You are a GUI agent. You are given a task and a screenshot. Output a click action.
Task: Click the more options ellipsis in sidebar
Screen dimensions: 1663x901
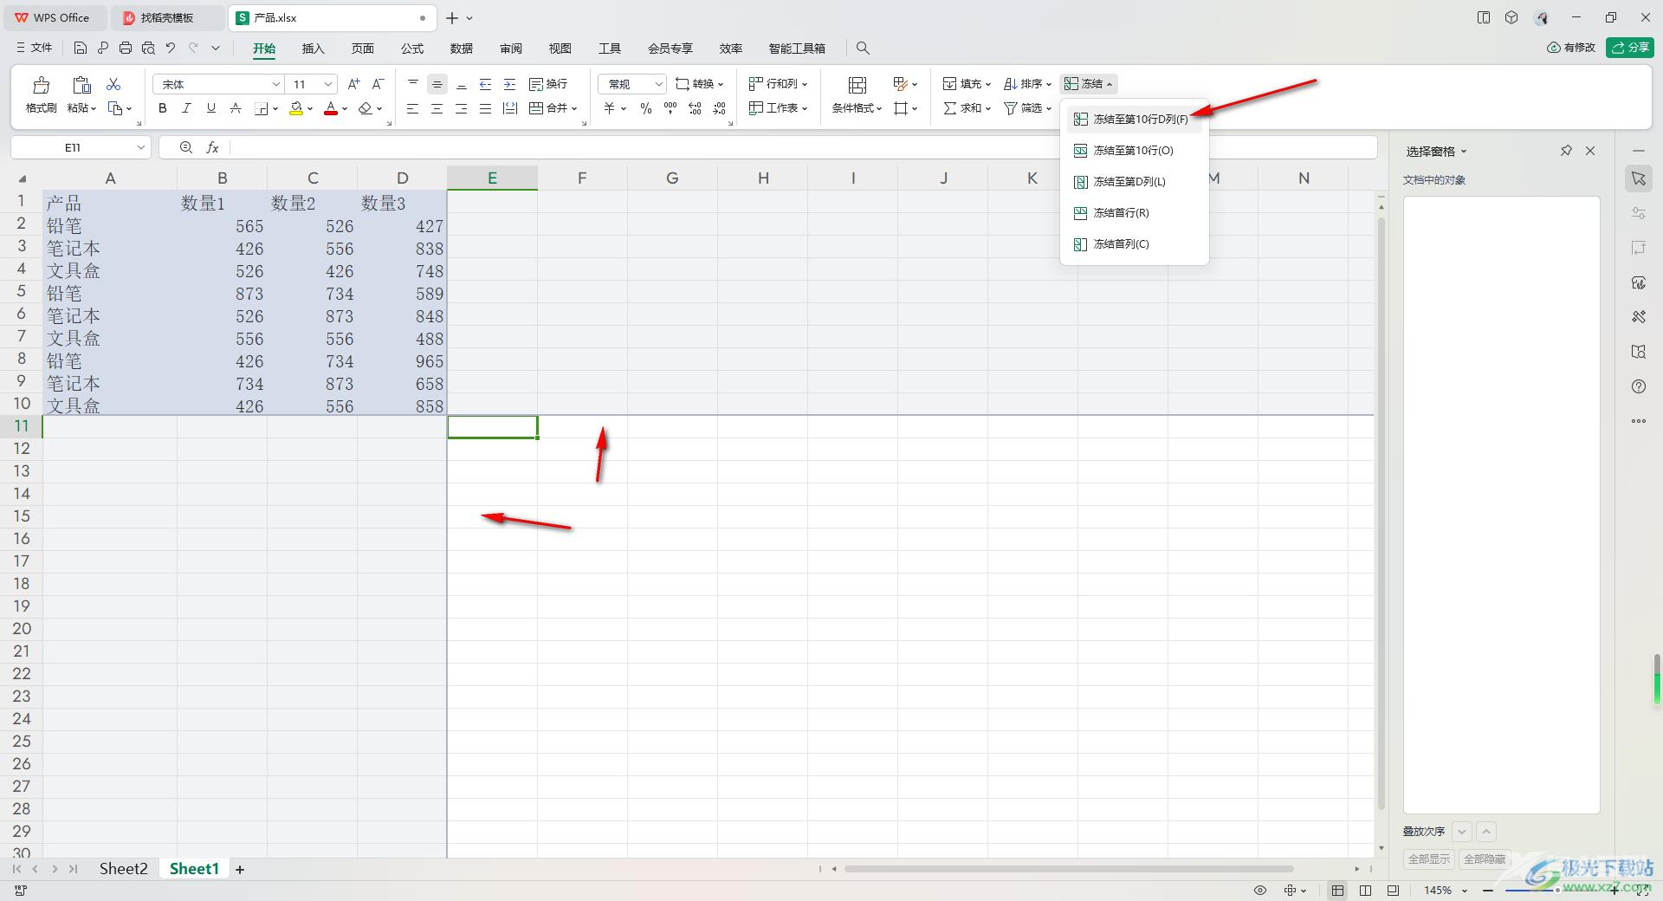1639,421
